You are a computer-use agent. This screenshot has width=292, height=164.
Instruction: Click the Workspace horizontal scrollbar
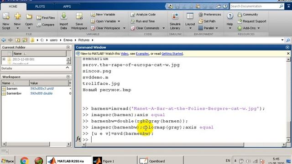tap(28, 144)
